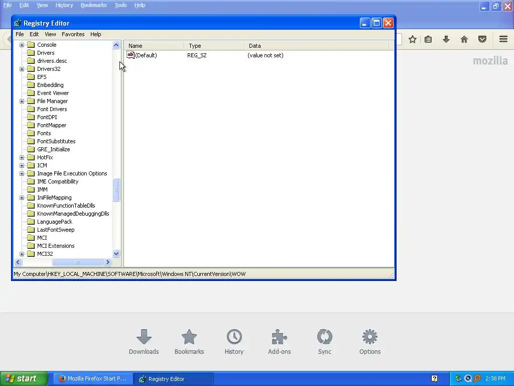Screen dimensions: 514x386
Task: Select the GRE_Initialize key
Action: click(53, 149)
